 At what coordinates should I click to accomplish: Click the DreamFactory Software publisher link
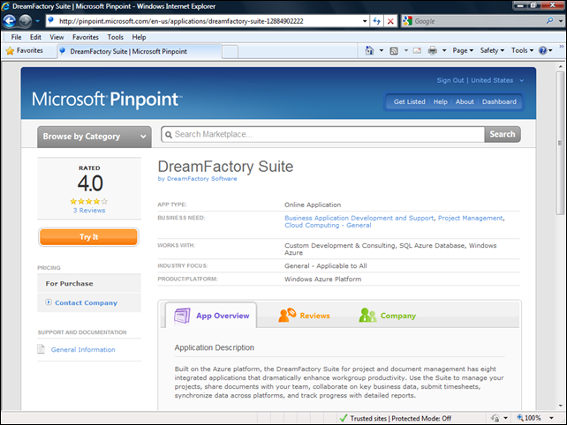coord(201,179)
